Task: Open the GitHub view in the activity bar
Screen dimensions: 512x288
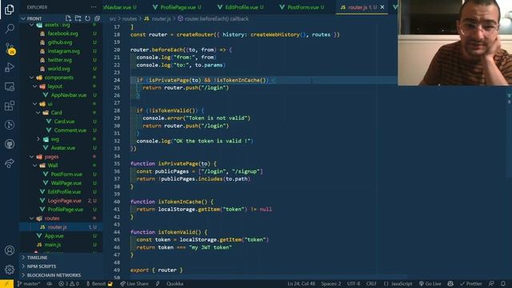Action: (10, 144)
